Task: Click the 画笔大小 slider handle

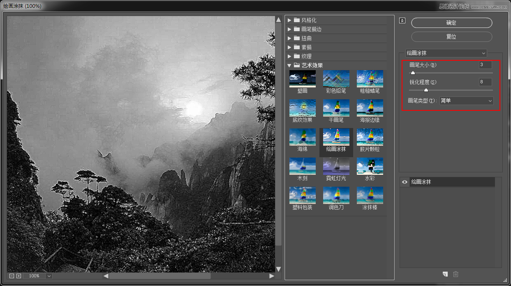Action: [x=413, y=73]
